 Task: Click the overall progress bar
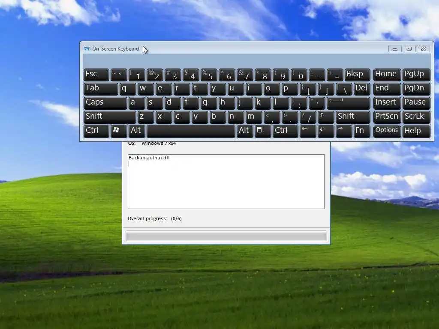(x=226, y=236)
